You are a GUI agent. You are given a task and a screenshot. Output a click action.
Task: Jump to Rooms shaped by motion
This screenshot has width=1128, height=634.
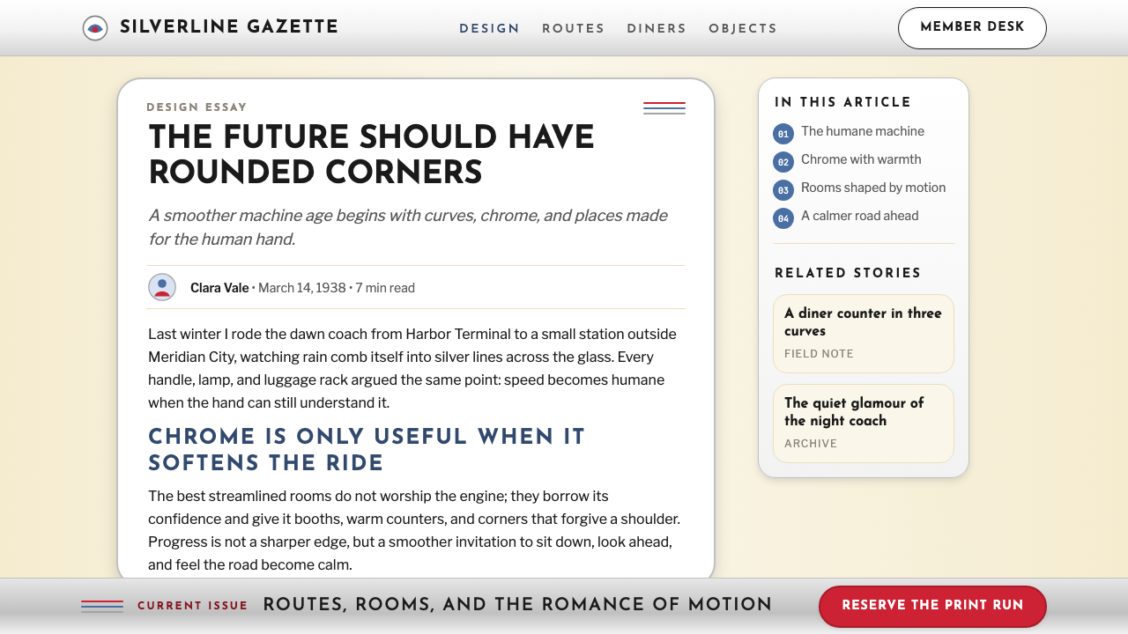click(873, 188)
